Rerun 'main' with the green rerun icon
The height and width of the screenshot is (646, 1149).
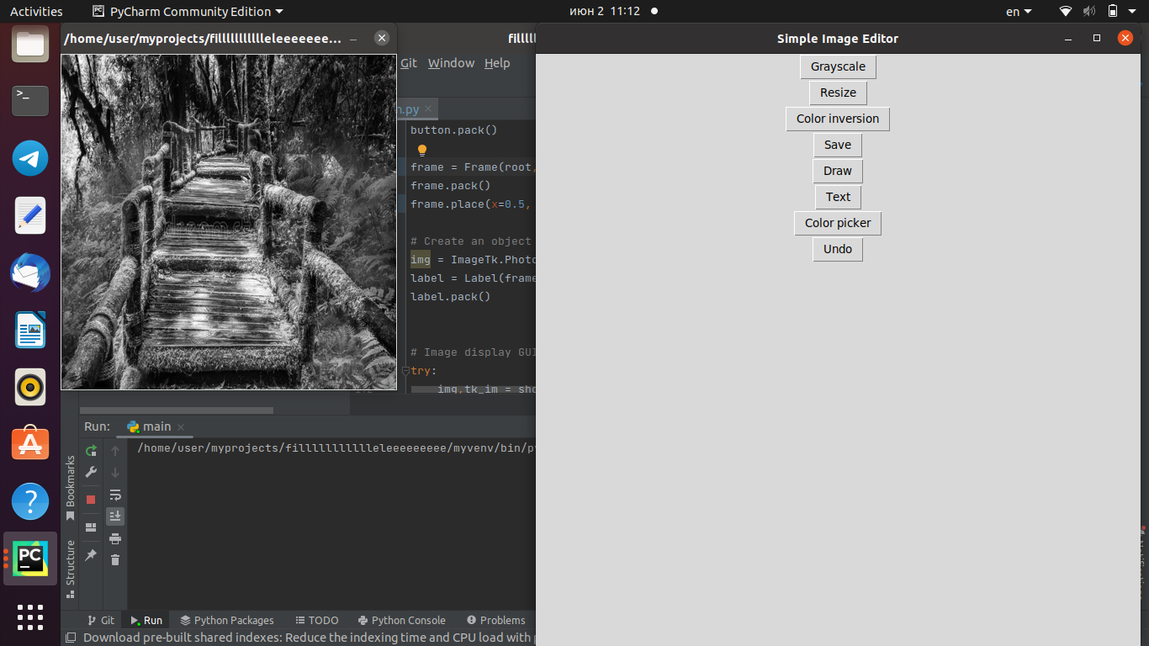pos(91,451)
